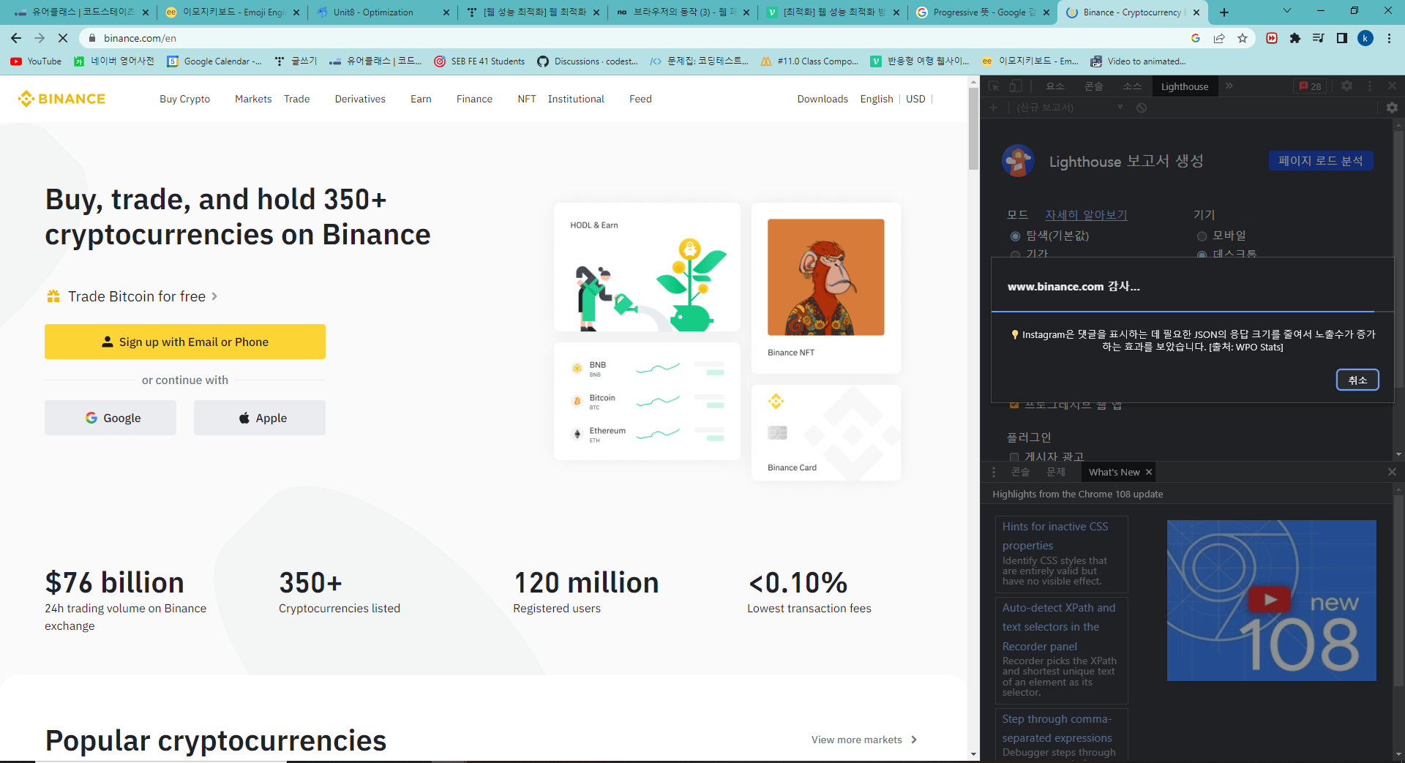Viewport: 1405px width, 763px height.
Task: Open the DevTools customize three-dot menu
Action: pos(1370,86)
